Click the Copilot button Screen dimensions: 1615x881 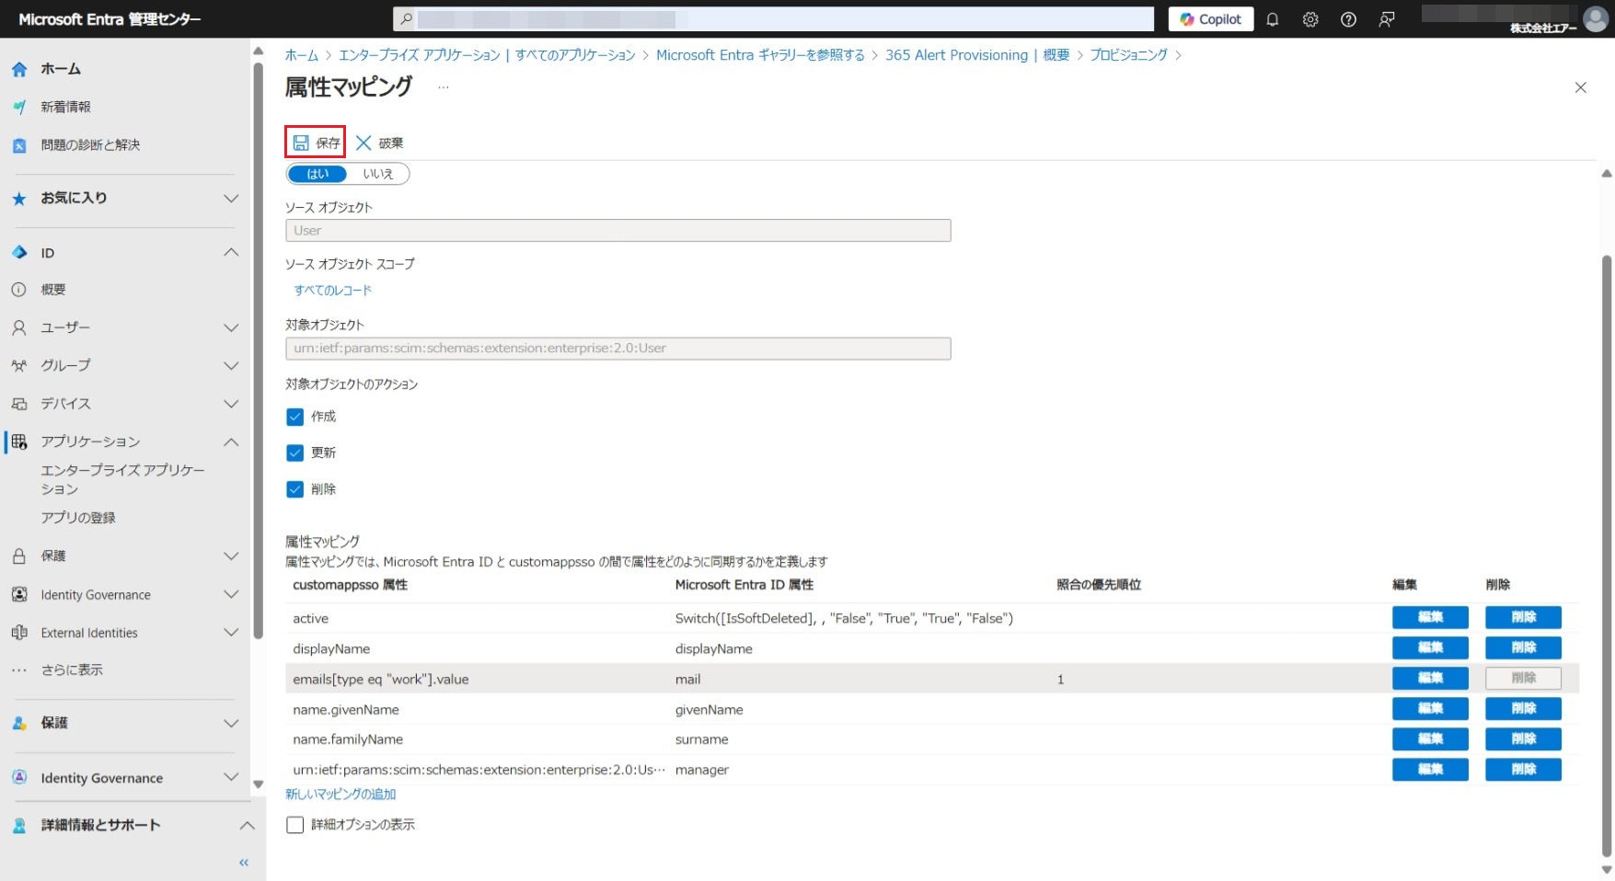click(1210, 19)
